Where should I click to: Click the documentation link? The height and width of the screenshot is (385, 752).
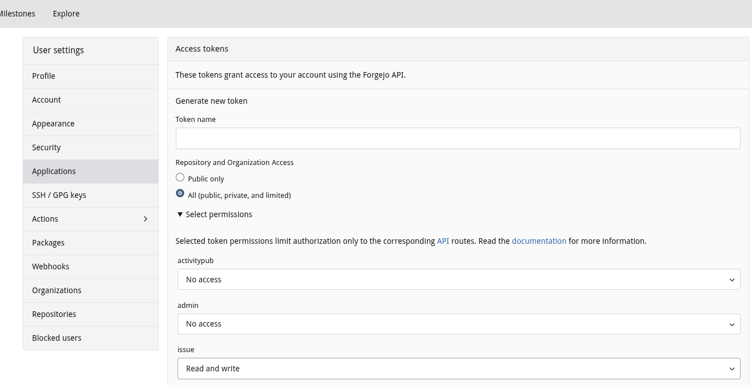click(x=539, y=241)
